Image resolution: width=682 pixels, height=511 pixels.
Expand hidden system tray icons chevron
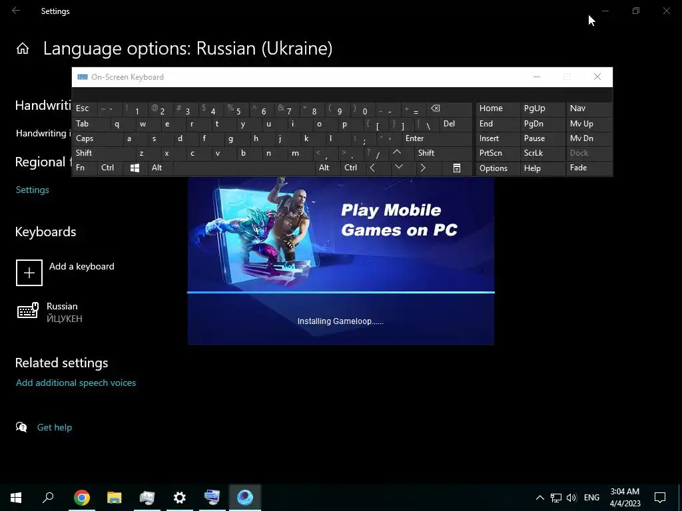[539, 498]
